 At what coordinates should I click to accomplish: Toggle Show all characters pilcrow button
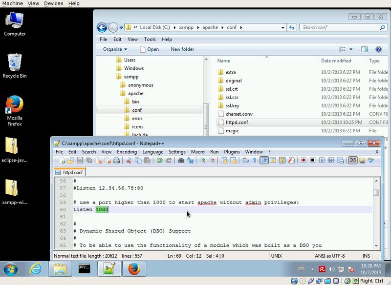click(254, 161)
